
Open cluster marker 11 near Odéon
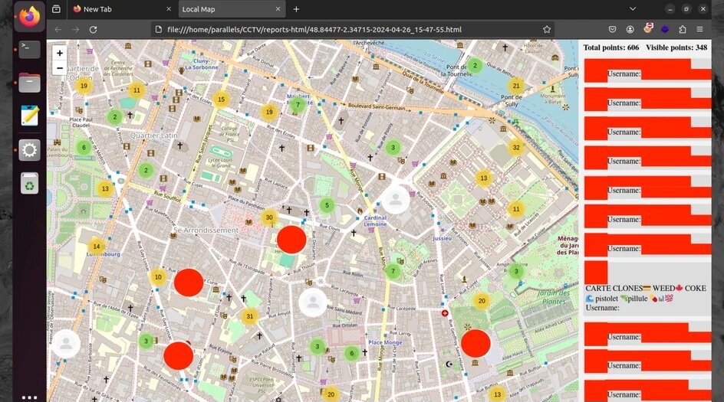(x=137, y=90)
